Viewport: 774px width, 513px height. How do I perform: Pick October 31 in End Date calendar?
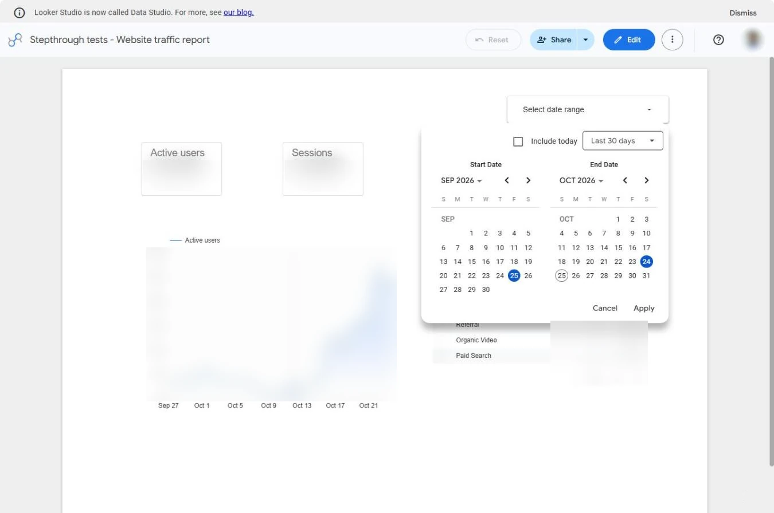646,275
